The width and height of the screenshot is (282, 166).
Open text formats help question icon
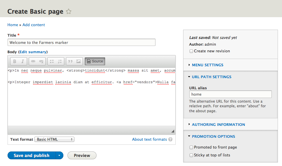[170, 139]
